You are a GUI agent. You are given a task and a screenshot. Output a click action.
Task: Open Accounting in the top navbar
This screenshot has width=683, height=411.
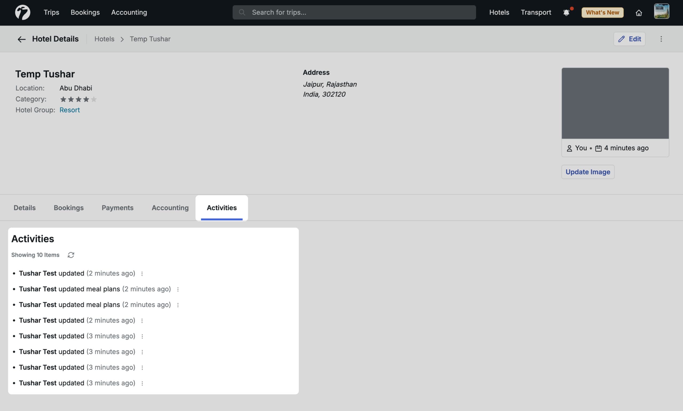pyautogui.click(x=129, y=13)
